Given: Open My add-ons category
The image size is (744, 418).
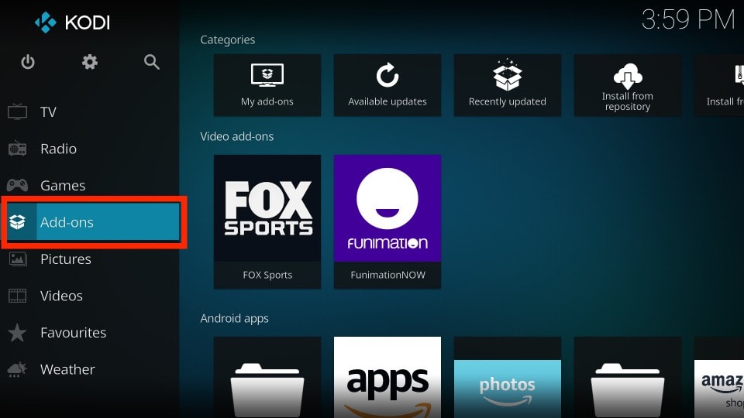Looking at the screenshot, I should (267, 85).
